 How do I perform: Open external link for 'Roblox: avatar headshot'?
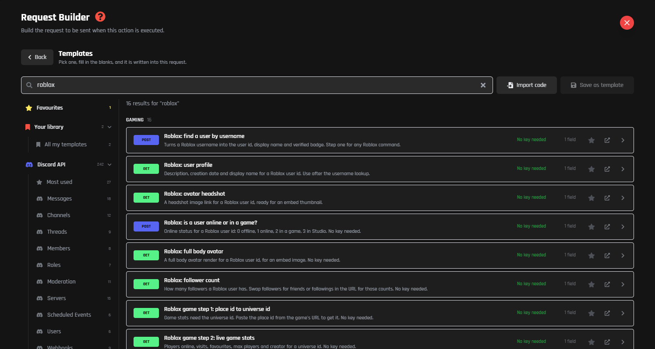(607, 198)
